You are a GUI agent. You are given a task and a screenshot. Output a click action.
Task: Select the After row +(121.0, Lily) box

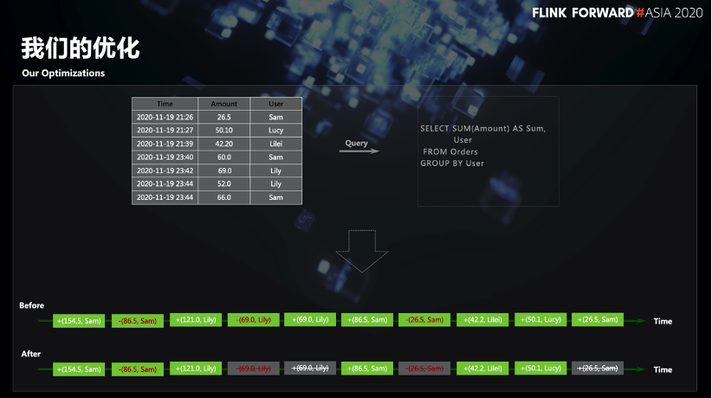click(x=196, y=368)
